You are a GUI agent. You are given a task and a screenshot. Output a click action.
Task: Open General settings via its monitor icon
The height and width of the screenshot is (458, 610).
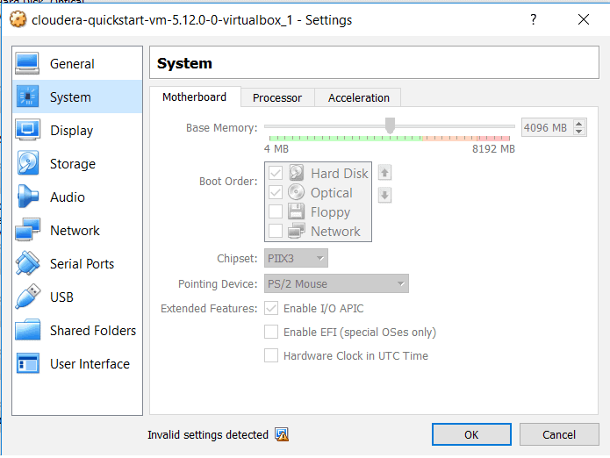click(x=27, y=64)
